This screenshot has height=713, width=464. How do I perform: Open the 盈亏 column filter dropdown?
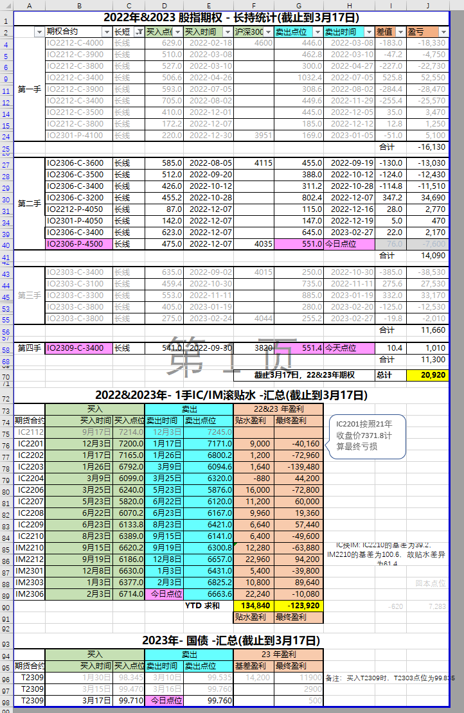point(443,32)
